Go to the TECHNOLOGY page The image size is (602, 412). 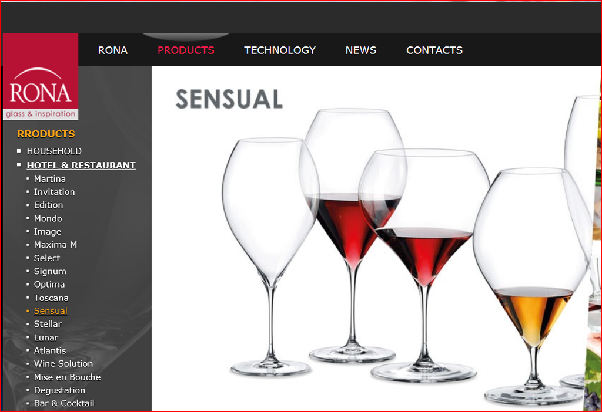coord(280,50)
